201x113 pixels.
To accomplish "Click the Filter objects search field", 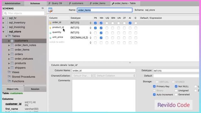I will [x=24, y=13].
